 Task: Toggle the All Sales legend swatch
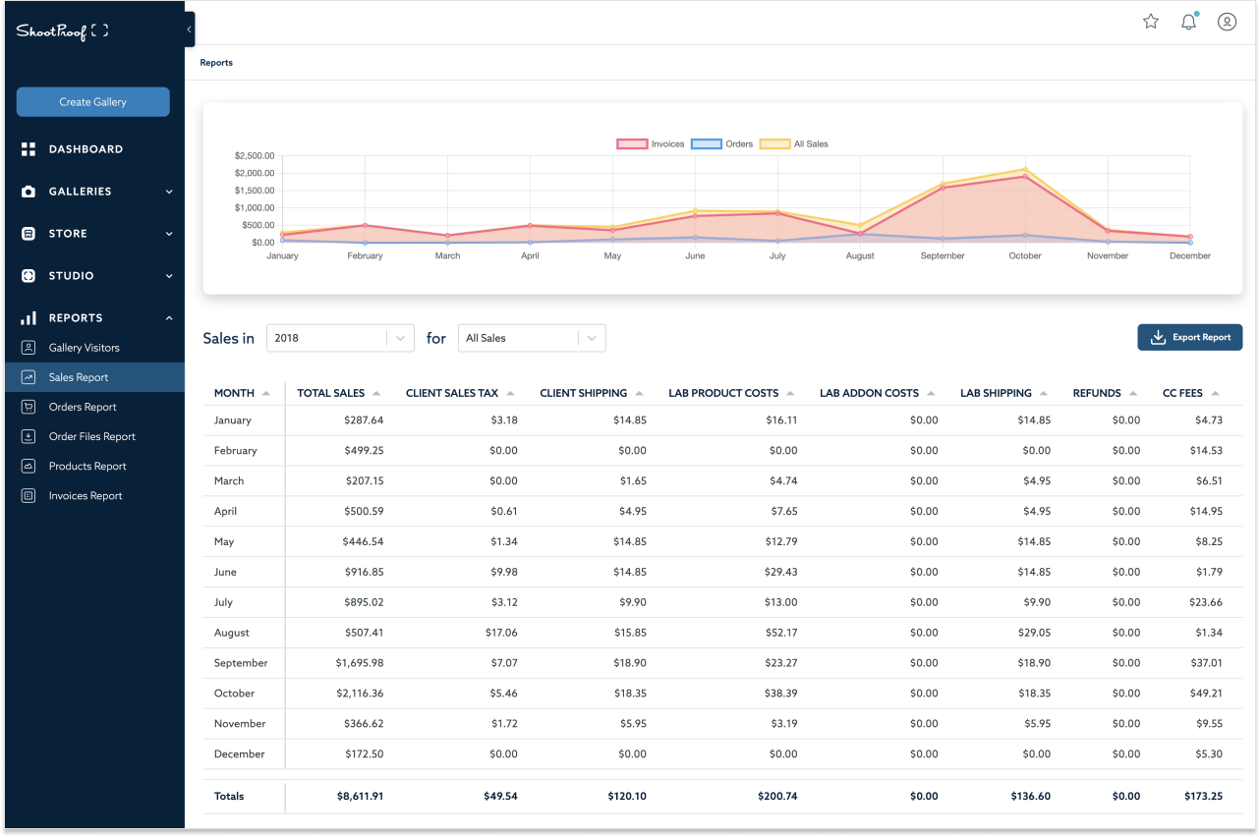tap(775, 144)
